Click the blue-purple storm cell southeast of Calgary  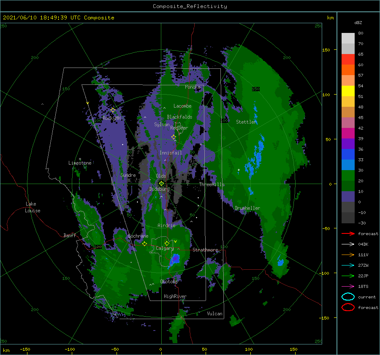[175, 259]
